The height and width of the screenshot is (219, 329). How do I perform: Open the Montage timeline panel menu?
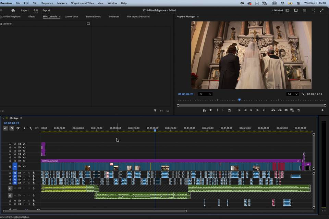pyautogui.click(x=21, y=118)
